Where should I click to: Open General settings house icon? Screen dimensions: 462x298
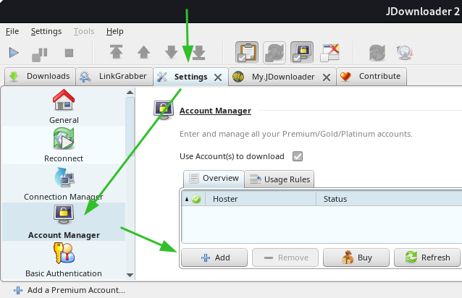(64, 101)
